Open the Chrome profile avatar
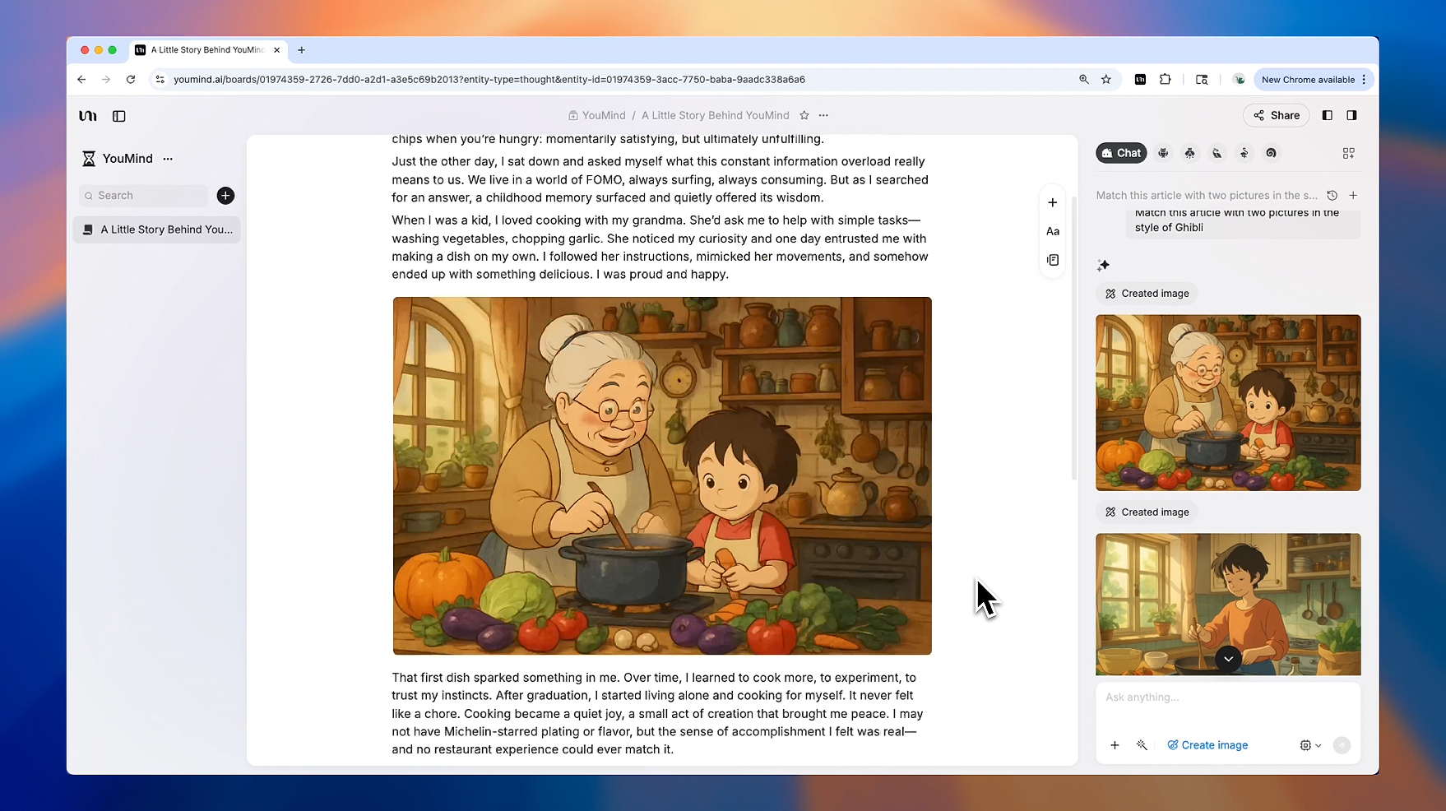Image resolution: width=1446 pixels, height=811 pixels. pos(1239,80)
